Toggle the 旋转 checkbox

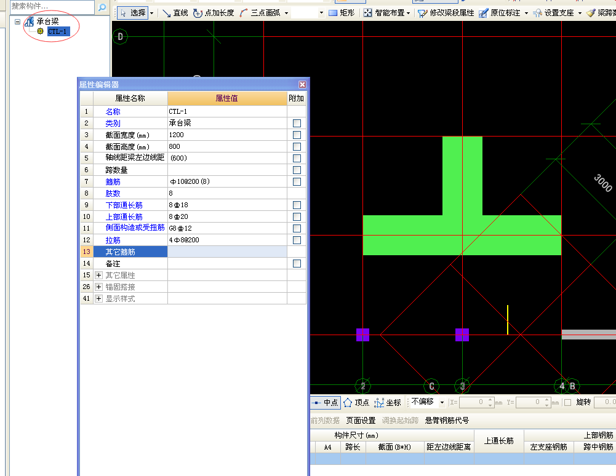click(x=567, y=403)
